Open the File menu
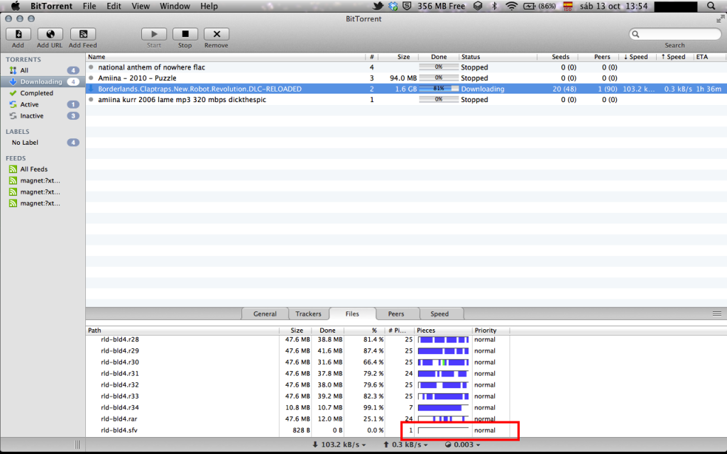The width and height of the screenshot is (727, 454). click(89, 6)
